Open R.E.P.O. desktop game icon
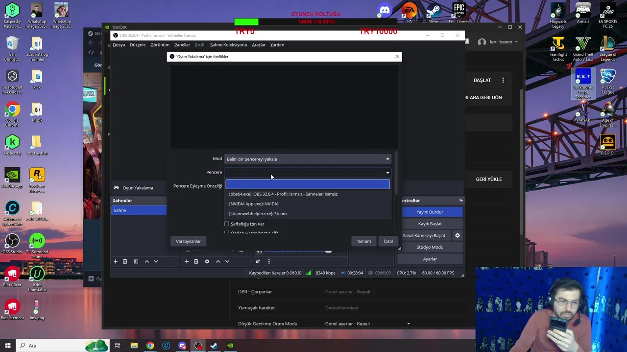Image resolution: width=627 pixels, height=352 pixels. (608, 145)
